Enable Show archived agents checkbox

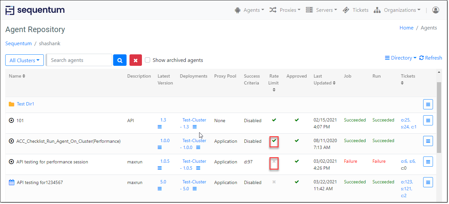tap(147, 60)
